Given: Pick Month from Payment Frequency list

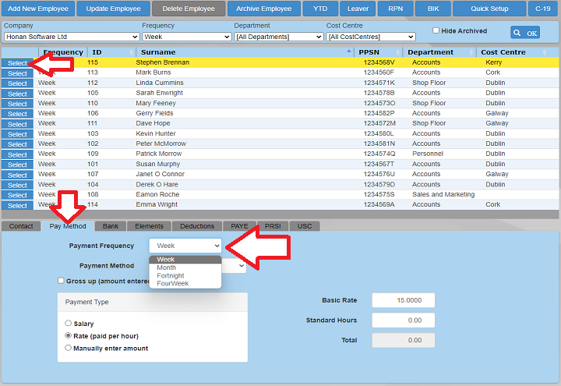Looking at the screenshot, I should (167, 267).
